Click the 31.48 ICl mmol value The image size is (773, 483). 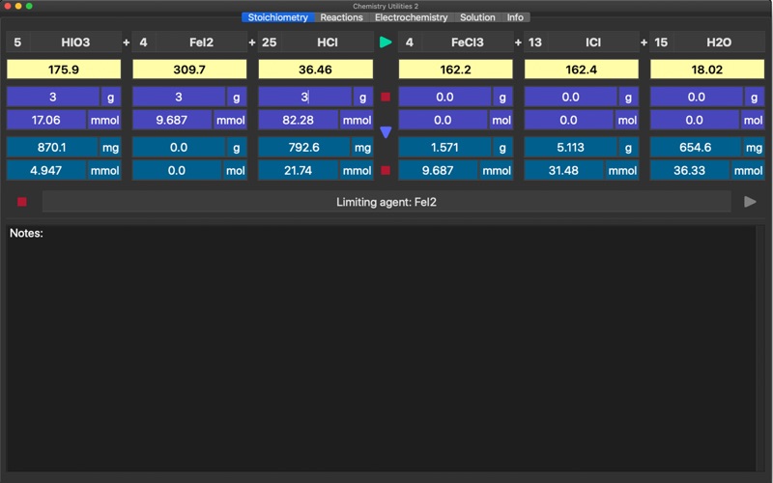tap(564, 171)
